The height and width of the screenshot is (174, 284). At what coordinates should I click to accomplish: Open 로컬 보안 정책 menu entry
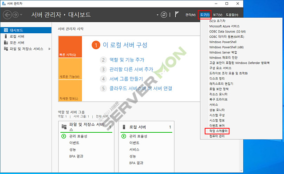click(219, 89)
